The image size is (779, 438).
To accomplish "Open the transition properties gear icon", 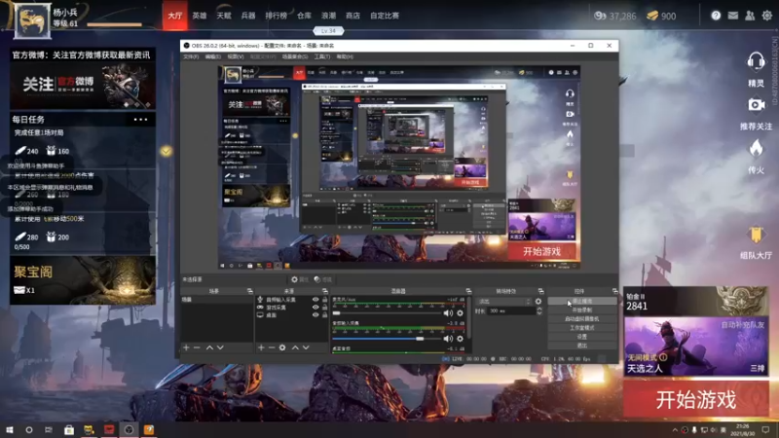I will tap(538, 302).
